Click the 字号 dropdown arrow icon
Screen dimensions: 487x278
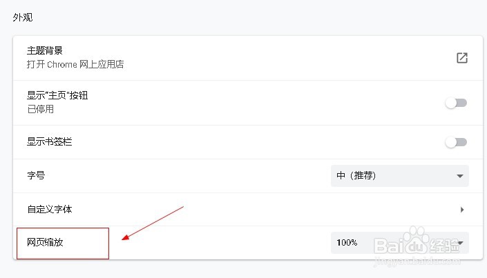[x=460, y=176]
